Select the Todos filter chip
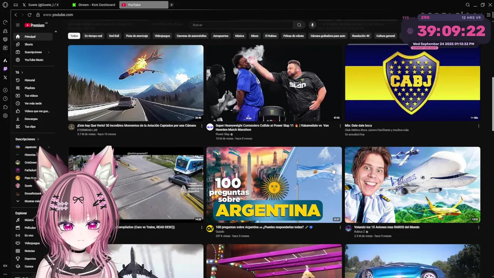The width and height of the screenshot is (494, 278). click(x=74, y=36)
